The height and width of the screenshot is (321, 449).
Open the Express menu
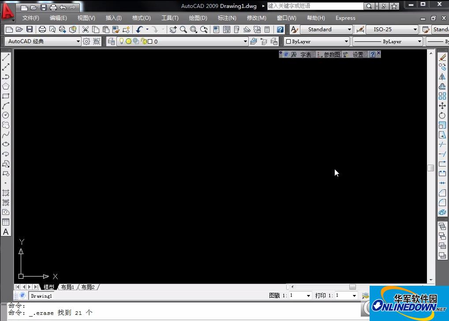(x=345, y=18)
